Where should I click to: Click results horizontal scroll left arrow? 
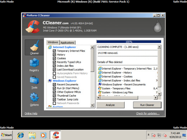(x=99, y=98)
